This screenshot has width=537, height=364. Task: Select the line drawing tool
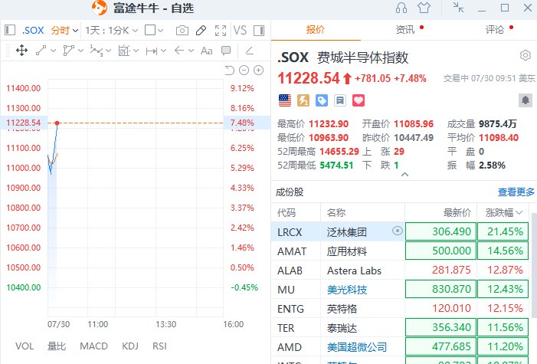tap(41, 51)
